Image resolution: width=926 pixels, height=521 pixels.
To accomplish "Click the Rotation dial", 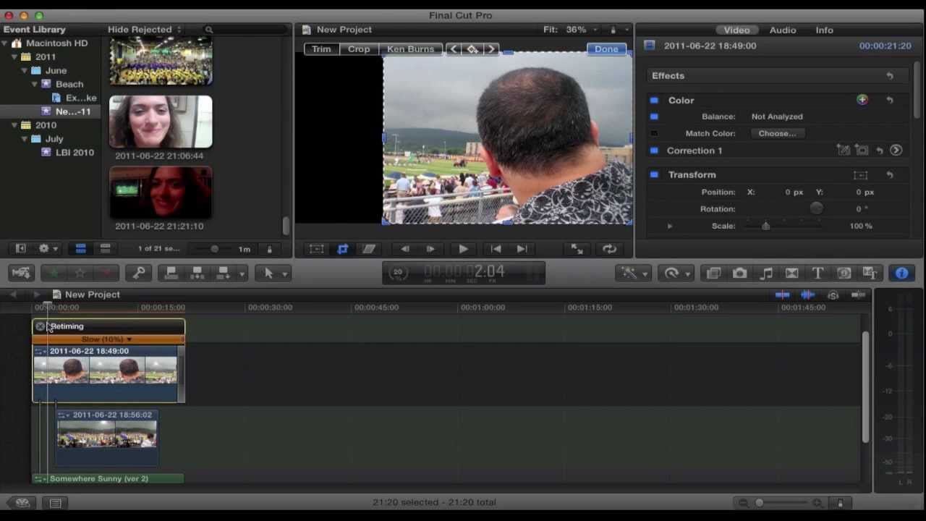I will click(816, 208).
